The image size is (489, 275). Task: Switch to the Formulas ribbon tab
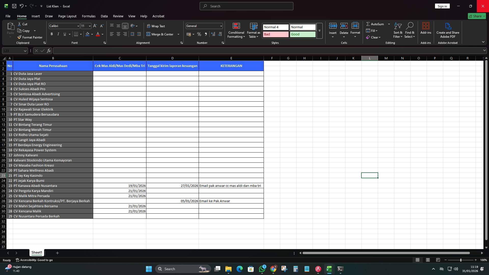(x=88, y=16)
